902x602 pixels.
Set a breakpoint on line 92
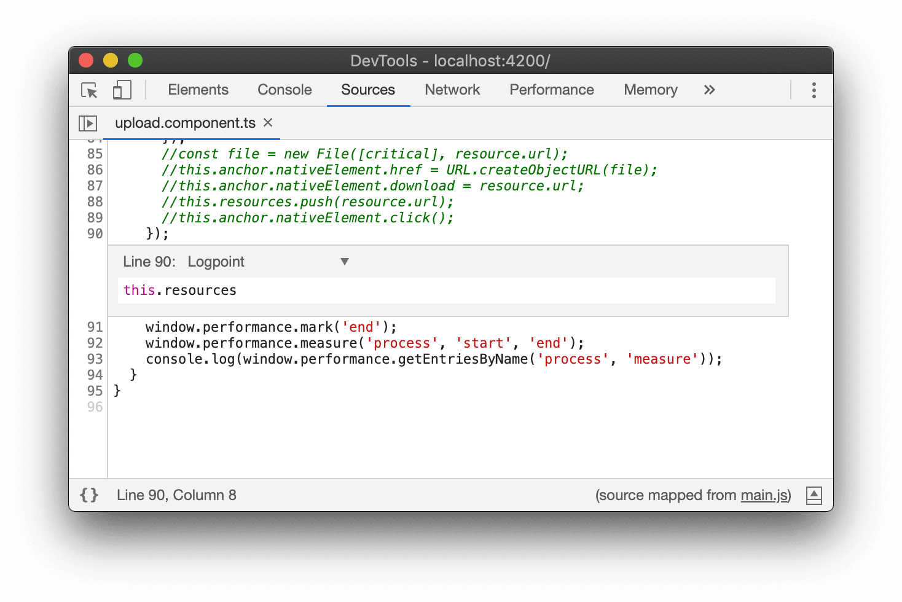tap(94, 343)
